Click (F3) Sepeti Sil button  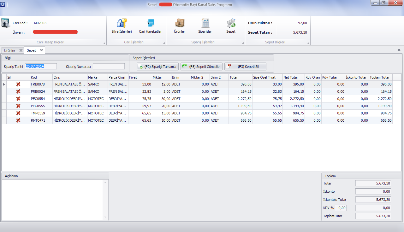[245, 67]
